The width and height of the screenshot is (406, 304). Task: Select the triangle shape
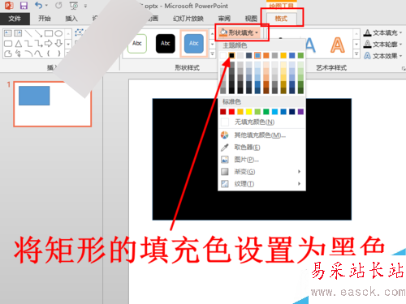pos(18,44)
